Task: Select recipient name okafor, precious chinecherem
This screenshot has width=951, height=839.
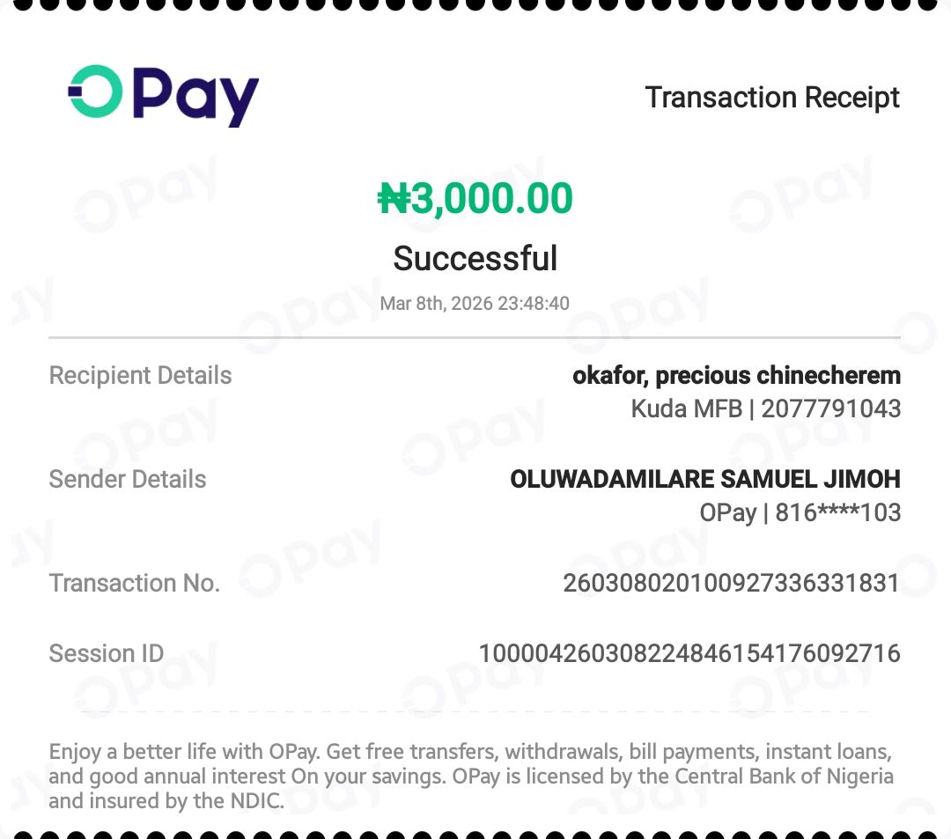Action: tap(736, 376)
